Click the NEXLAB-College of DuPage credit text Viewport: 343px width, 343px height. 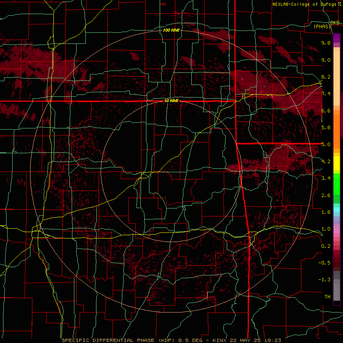tap(304, 4)
